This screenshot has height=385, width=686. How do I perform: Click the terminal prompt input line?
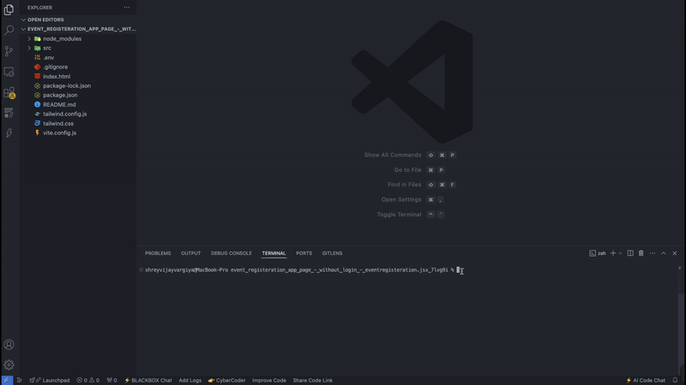(301, 269)
